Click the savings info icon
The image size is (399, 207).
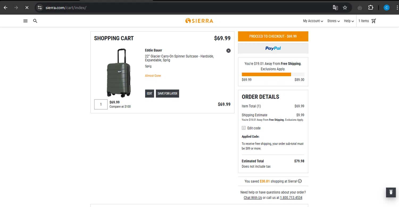[300, 181]
